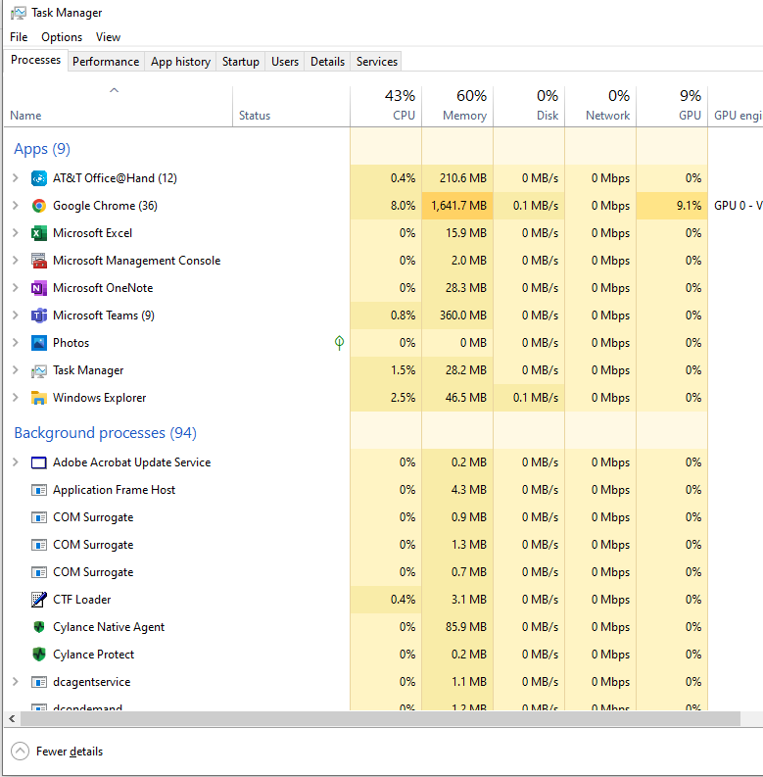
Task: Click Fewer details link
Action: [70, 752]
